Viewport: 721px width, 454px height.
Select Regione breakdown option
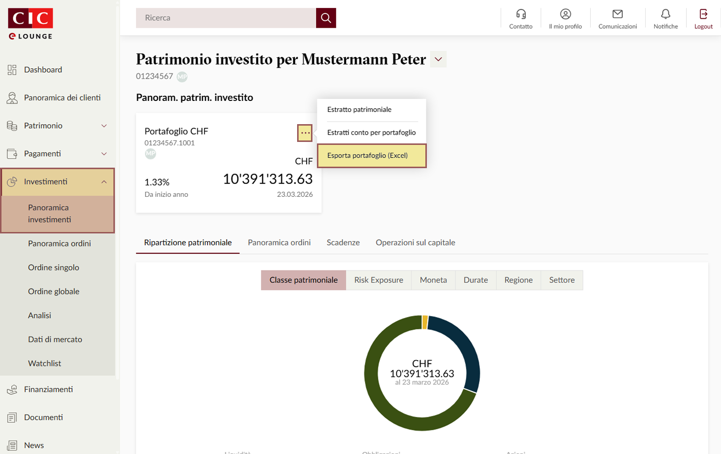518,280
